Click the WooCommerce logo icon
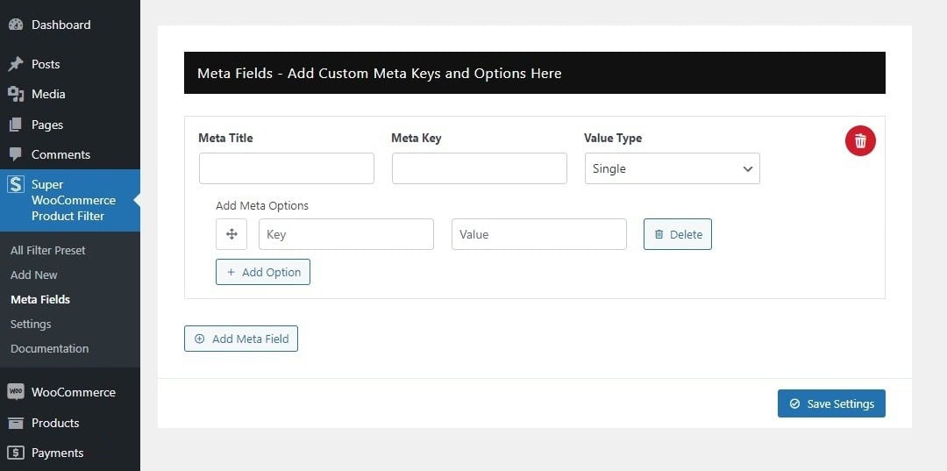This screenshot has width=947, height=471. pos(16,392)
